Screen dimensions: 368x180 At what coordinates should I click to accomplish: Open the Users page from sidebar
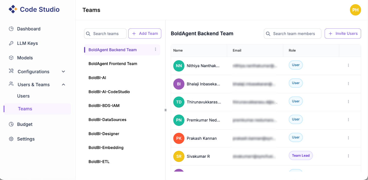(x=23, y=96)
